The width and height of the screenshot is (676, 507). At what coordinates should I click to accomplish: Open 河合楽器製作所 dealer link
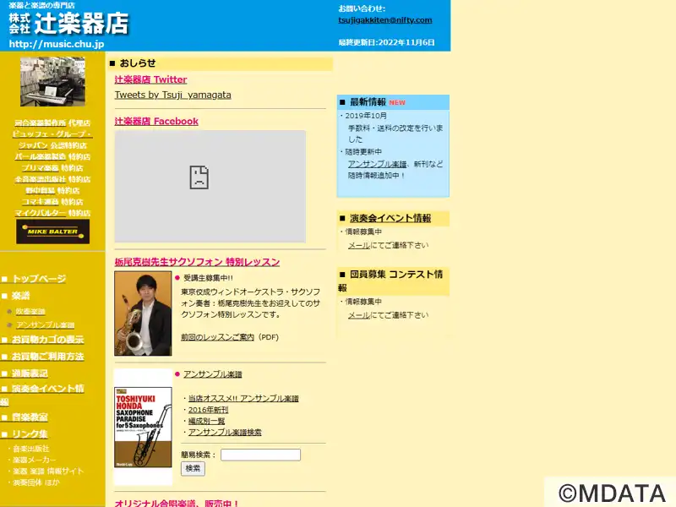tap(41, 123)
